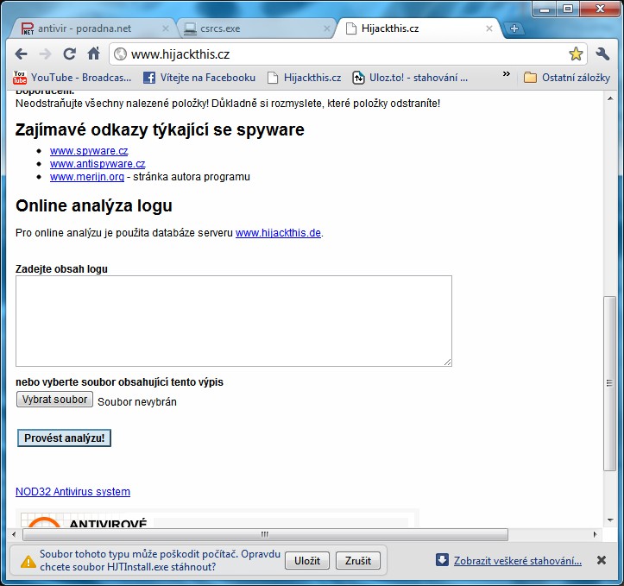Close the csrcs.exe tab
Image resolution: width=624 pixels, height=586 pixels.
click(x=327, y=28)
